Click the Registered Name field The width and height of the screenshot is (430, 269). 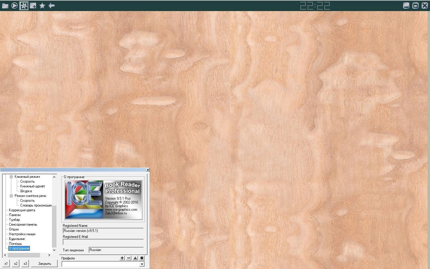[x=103, y=231]
